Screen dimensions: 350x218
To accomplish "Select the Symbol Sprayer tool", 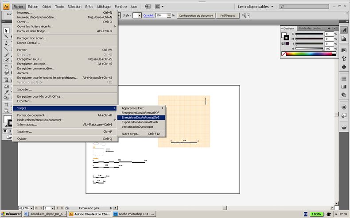I will (6, 80).
